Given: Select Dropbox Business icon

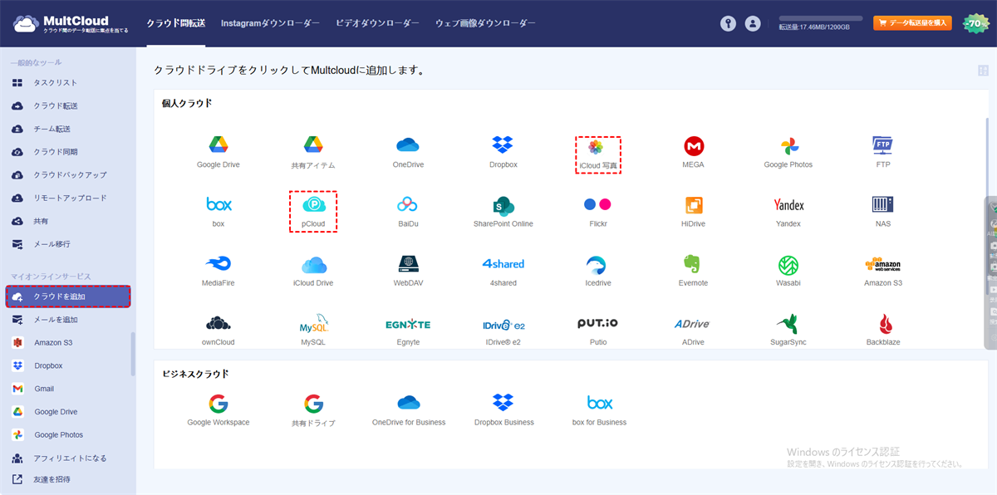Looking at the screenshot, I should click(503, 403).
